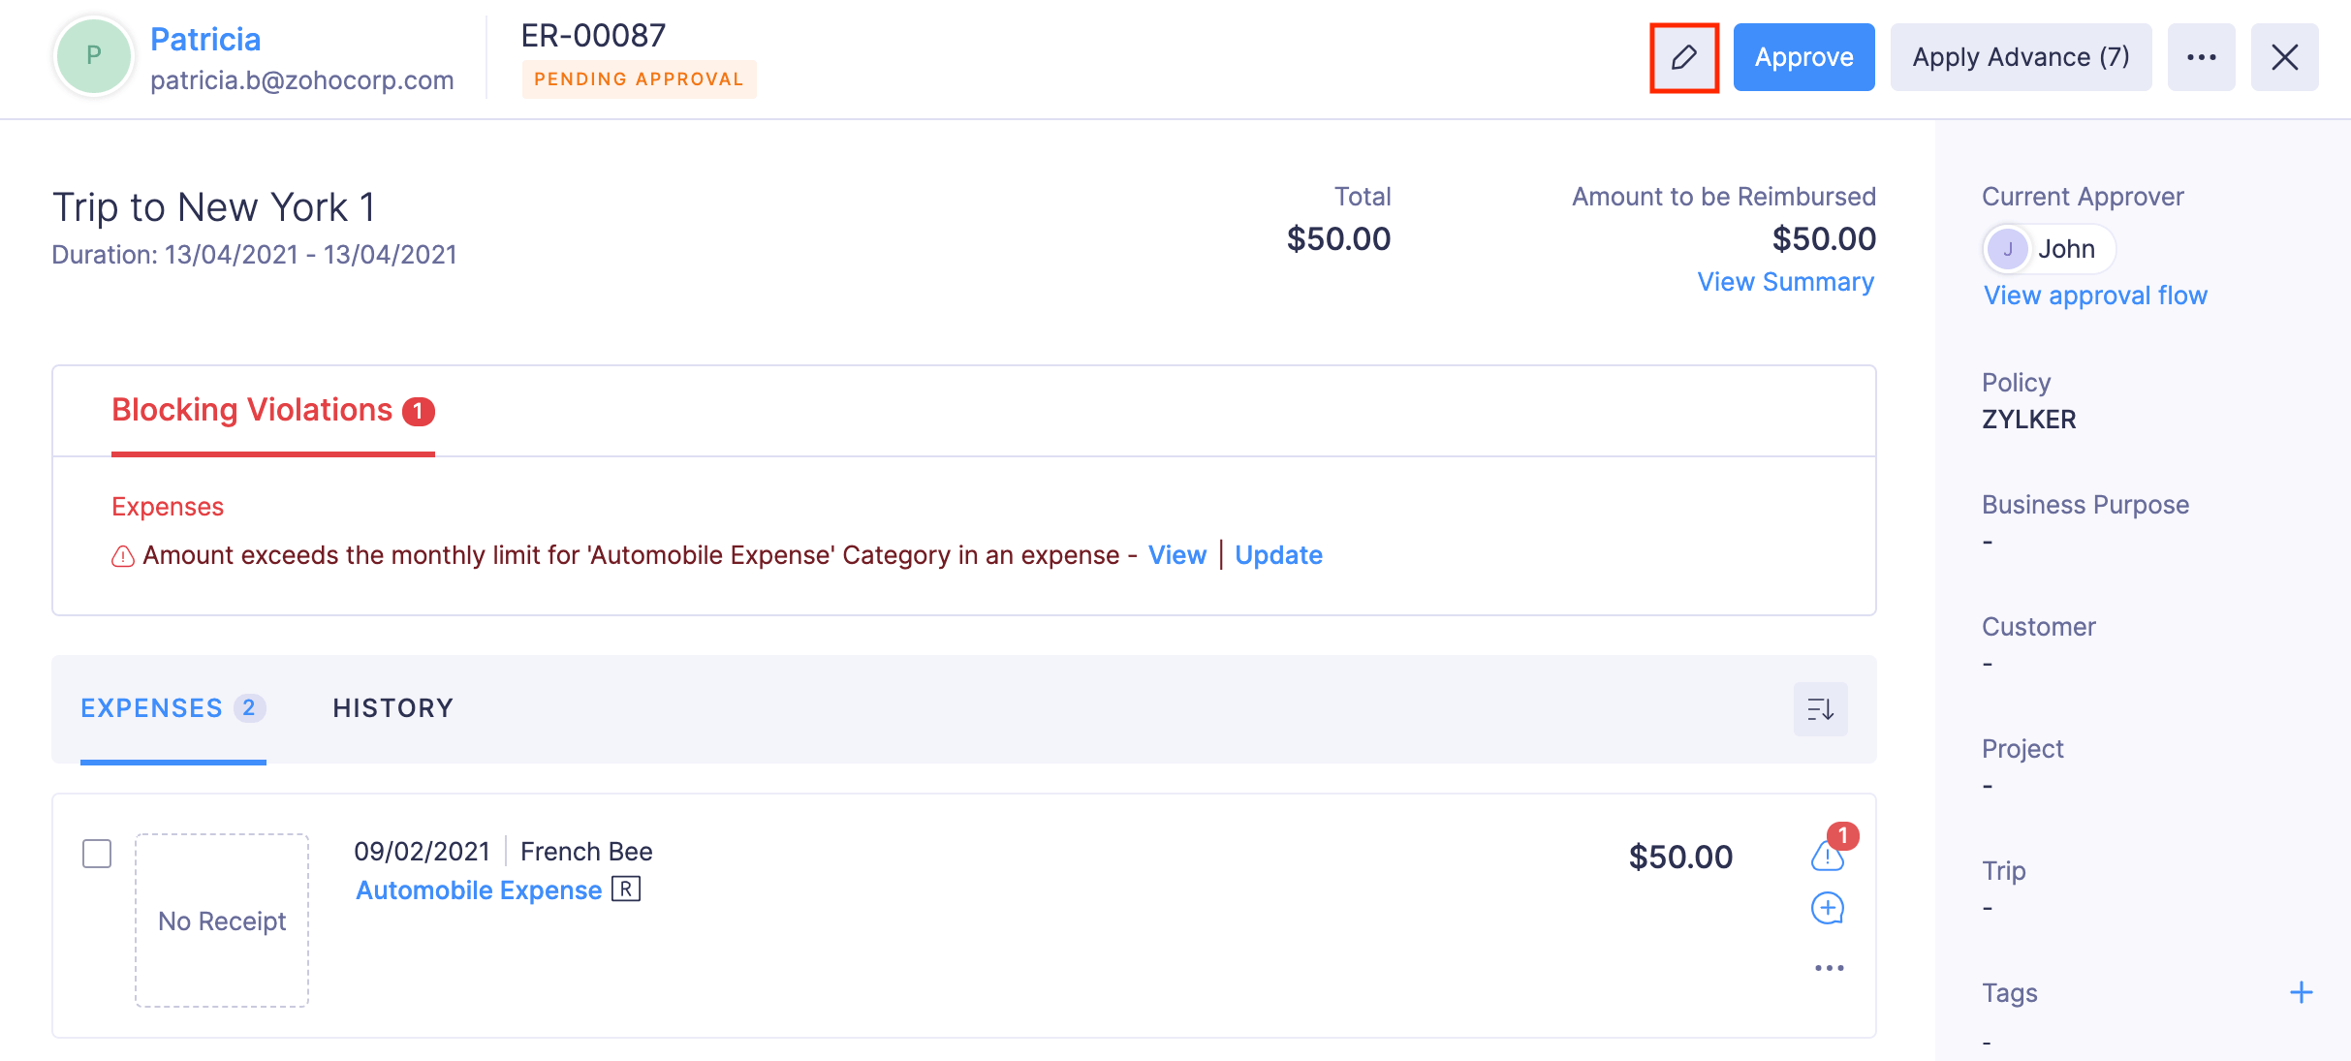Open the View Summary link
This screenshot has height=1061, width=2351.
point(1785,282)
